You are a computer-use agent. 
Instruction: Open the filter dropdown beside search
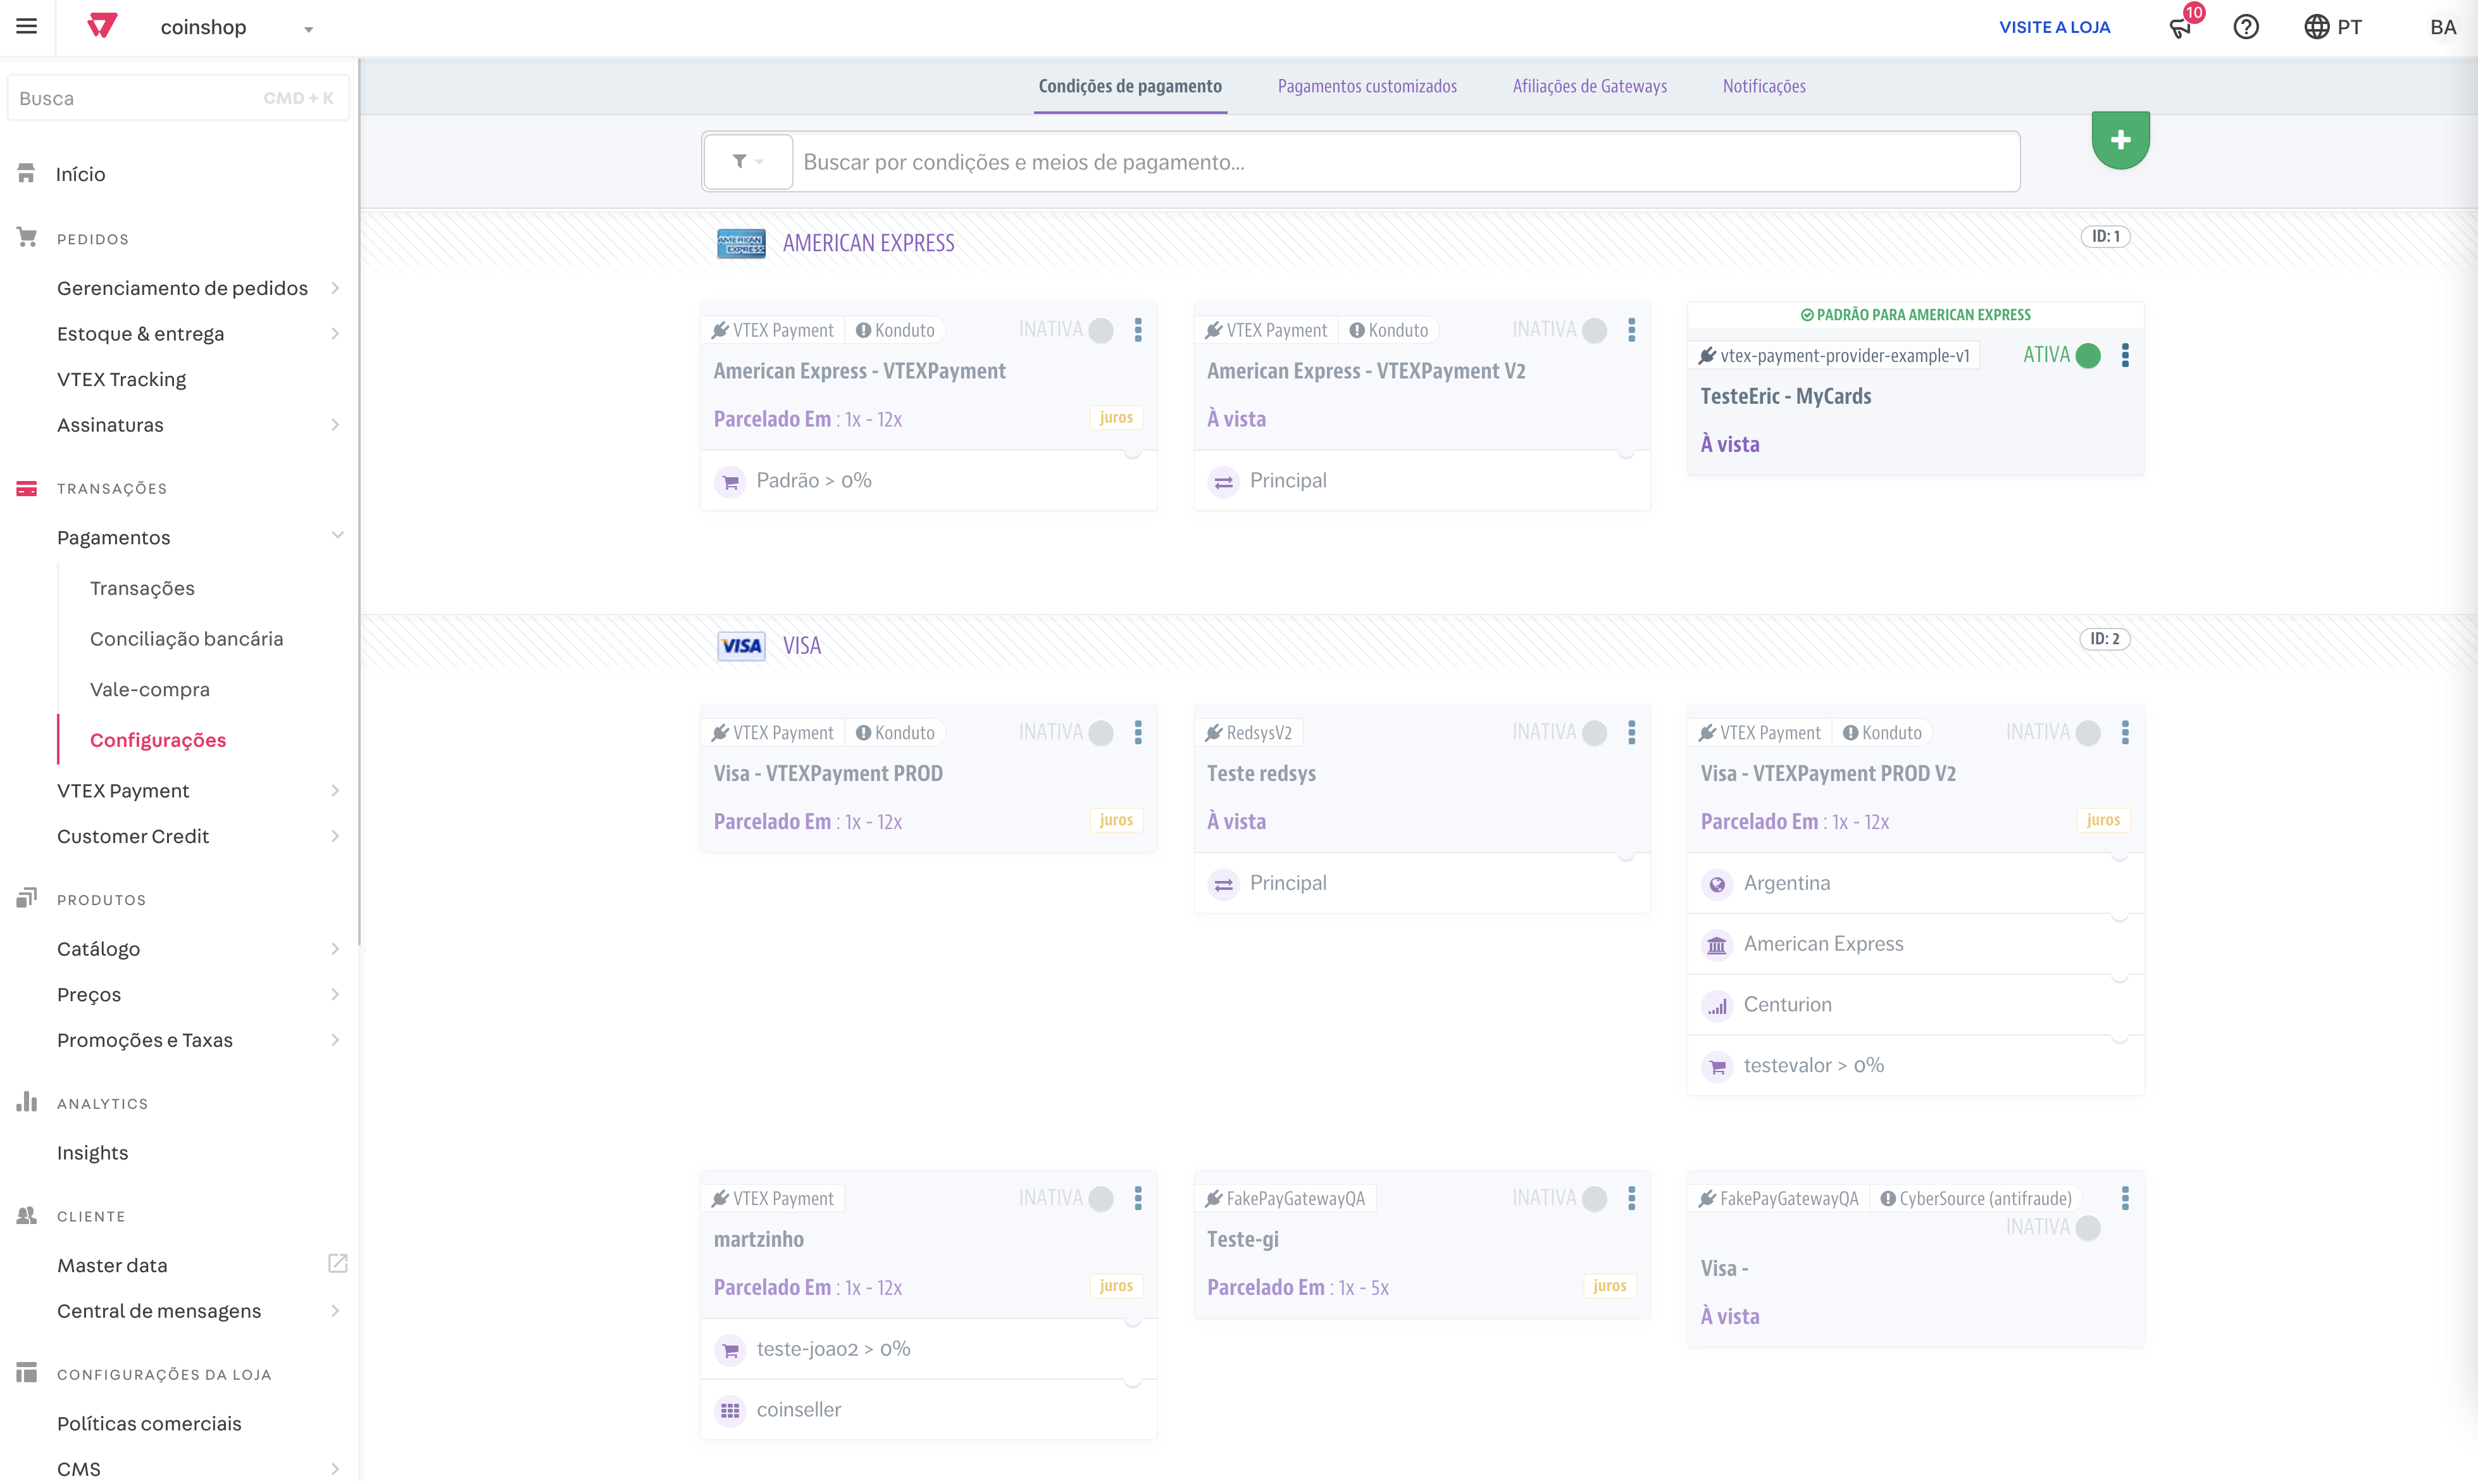pos(747,161)
